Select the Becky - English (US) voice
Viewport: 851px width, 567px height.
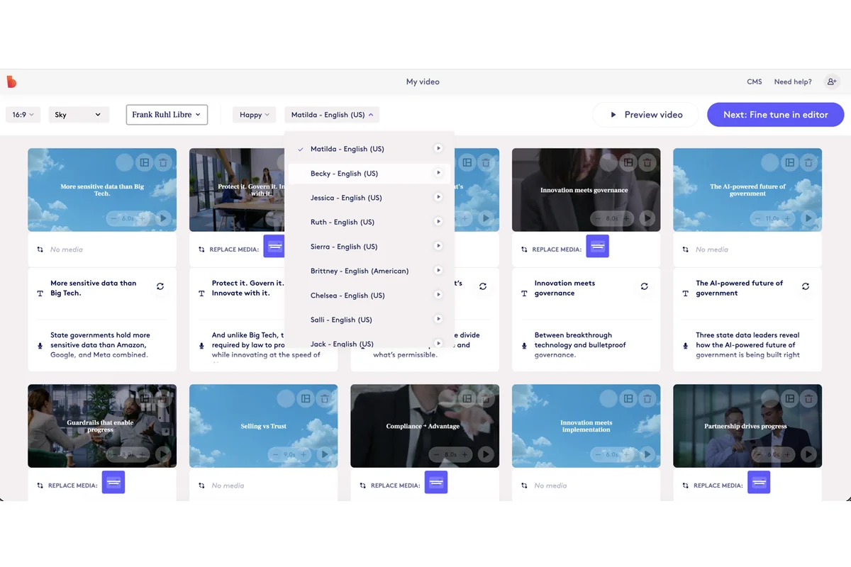[344, 173]
